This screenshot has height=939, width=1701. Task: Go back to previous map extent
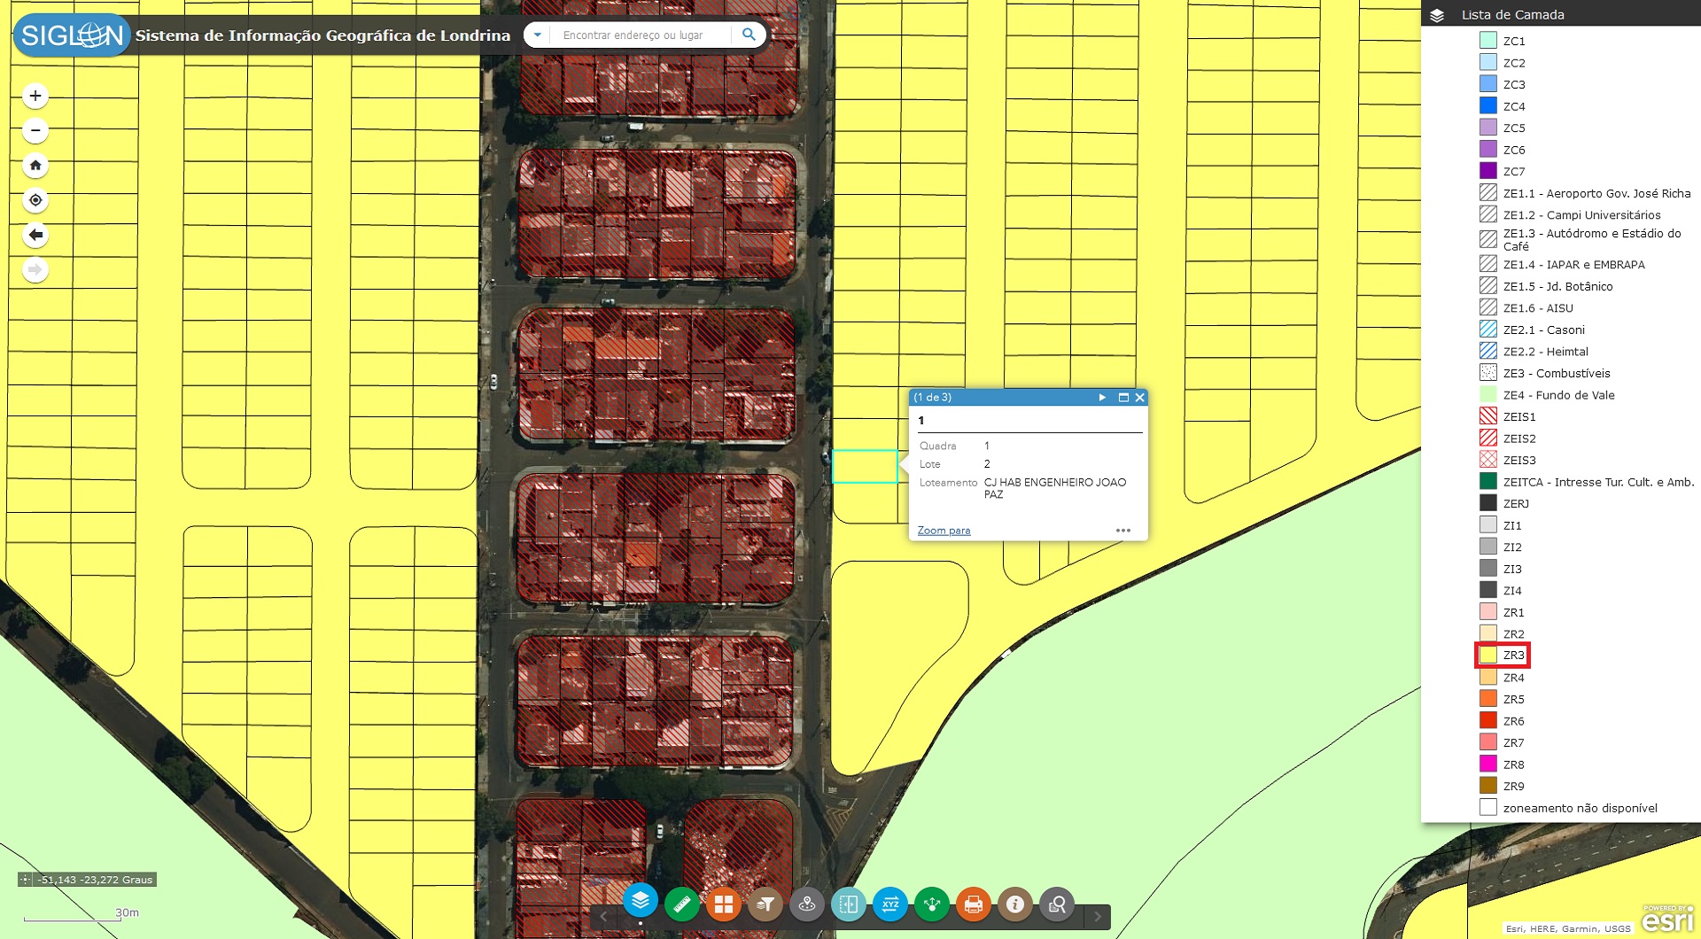click(35, 235)
